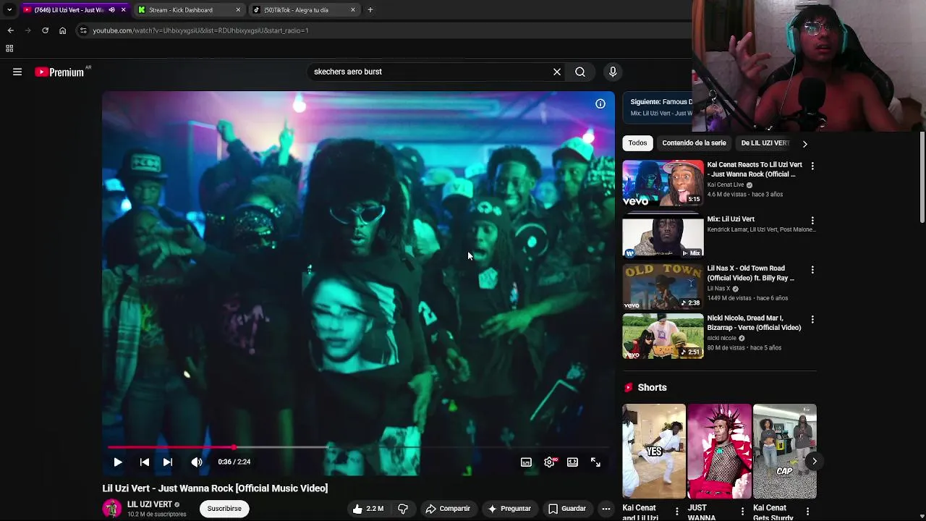Screen dimensions: 926x521
Task: Open a new browser tab
Action: (370, 10)
